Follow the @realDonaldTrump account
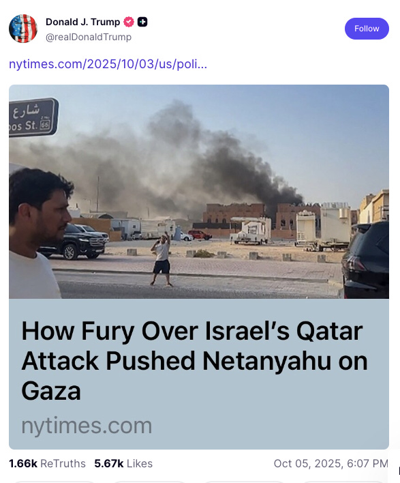The width and height of the screenshot is (400, 483). tap(367, 29)
